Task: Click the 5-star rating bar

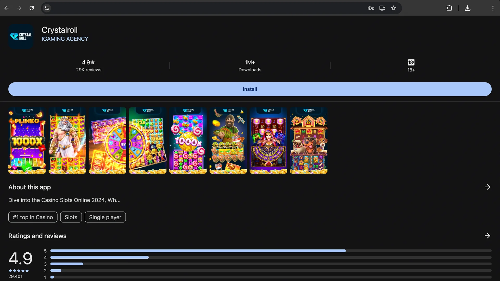Action: 271,251
